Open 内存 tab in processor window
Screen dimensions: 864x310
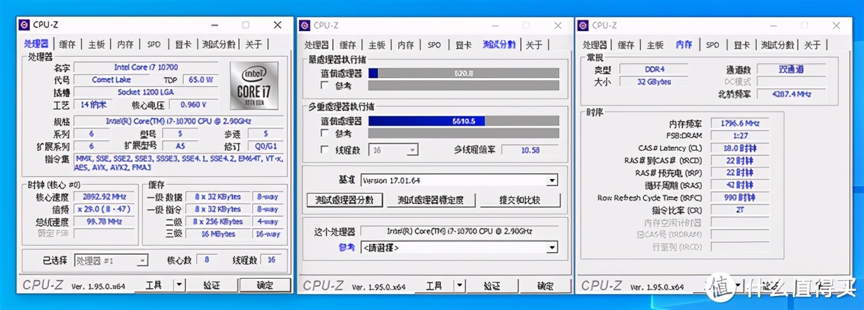(126, 44)
